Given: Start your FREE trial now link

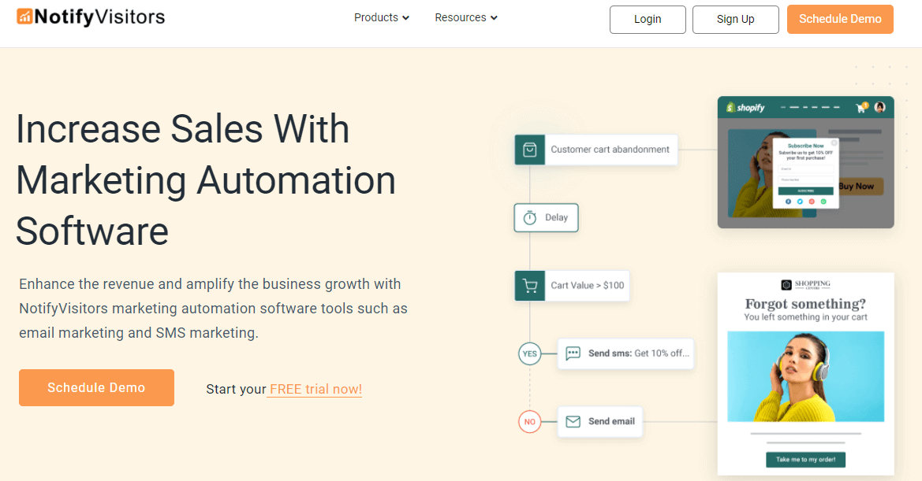Looking at the screenshot, I should click(x=314, y=389).
